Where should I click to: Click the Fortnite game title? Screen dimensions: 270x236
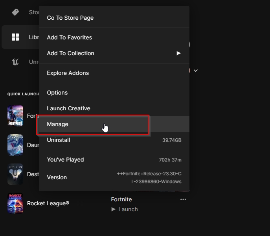(x=121, y=199)
